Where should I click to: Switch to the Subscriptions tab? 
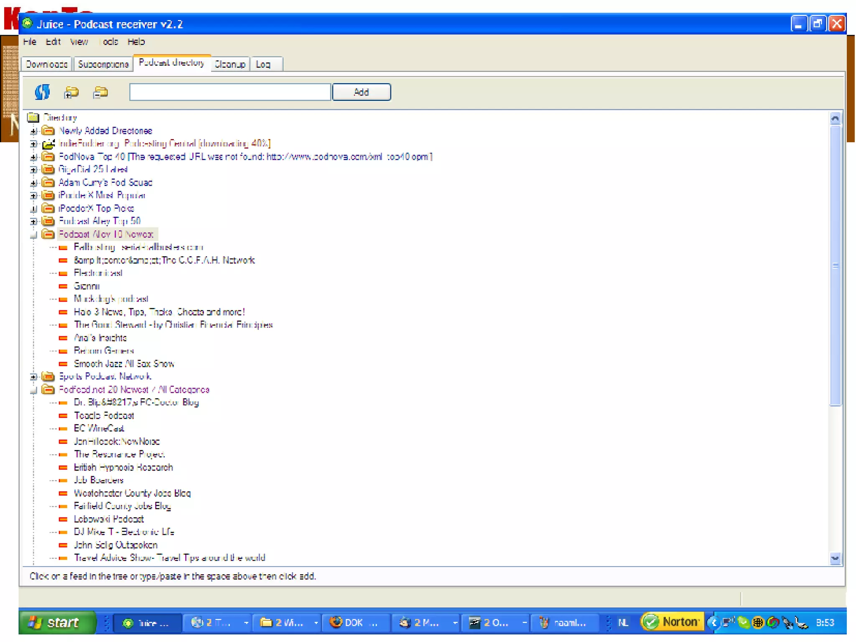click(x=103, y=64)
